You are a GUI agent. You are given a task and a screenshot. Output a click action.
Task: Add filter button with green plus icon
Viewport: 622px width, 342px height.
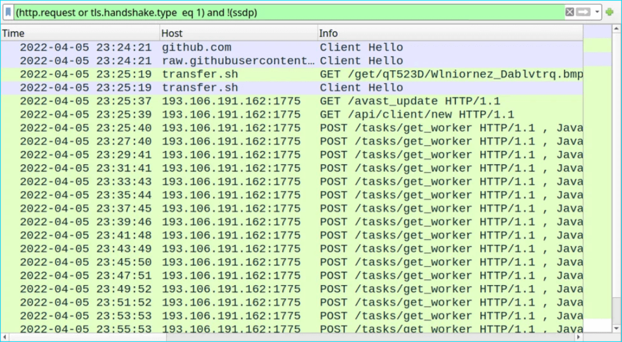pos(609,12)
